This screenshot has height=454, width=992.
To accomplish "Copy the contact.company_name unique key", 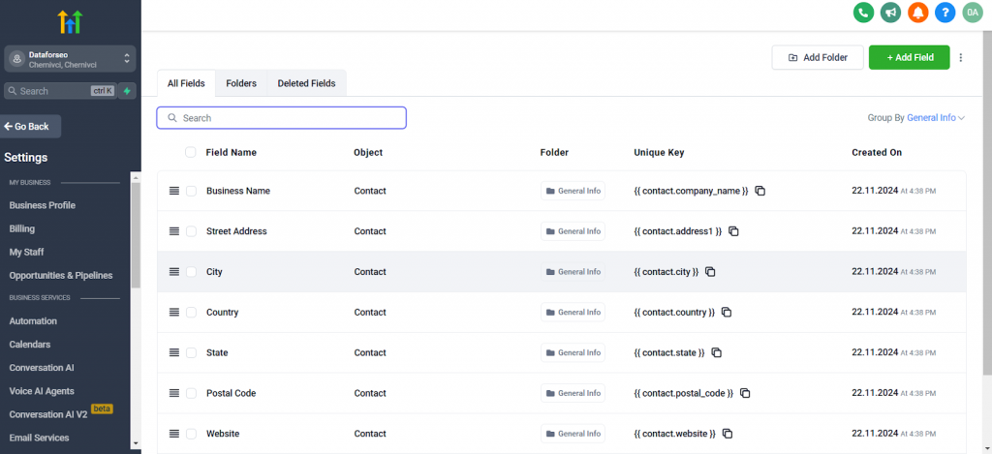I will click(x=760, y=191).
